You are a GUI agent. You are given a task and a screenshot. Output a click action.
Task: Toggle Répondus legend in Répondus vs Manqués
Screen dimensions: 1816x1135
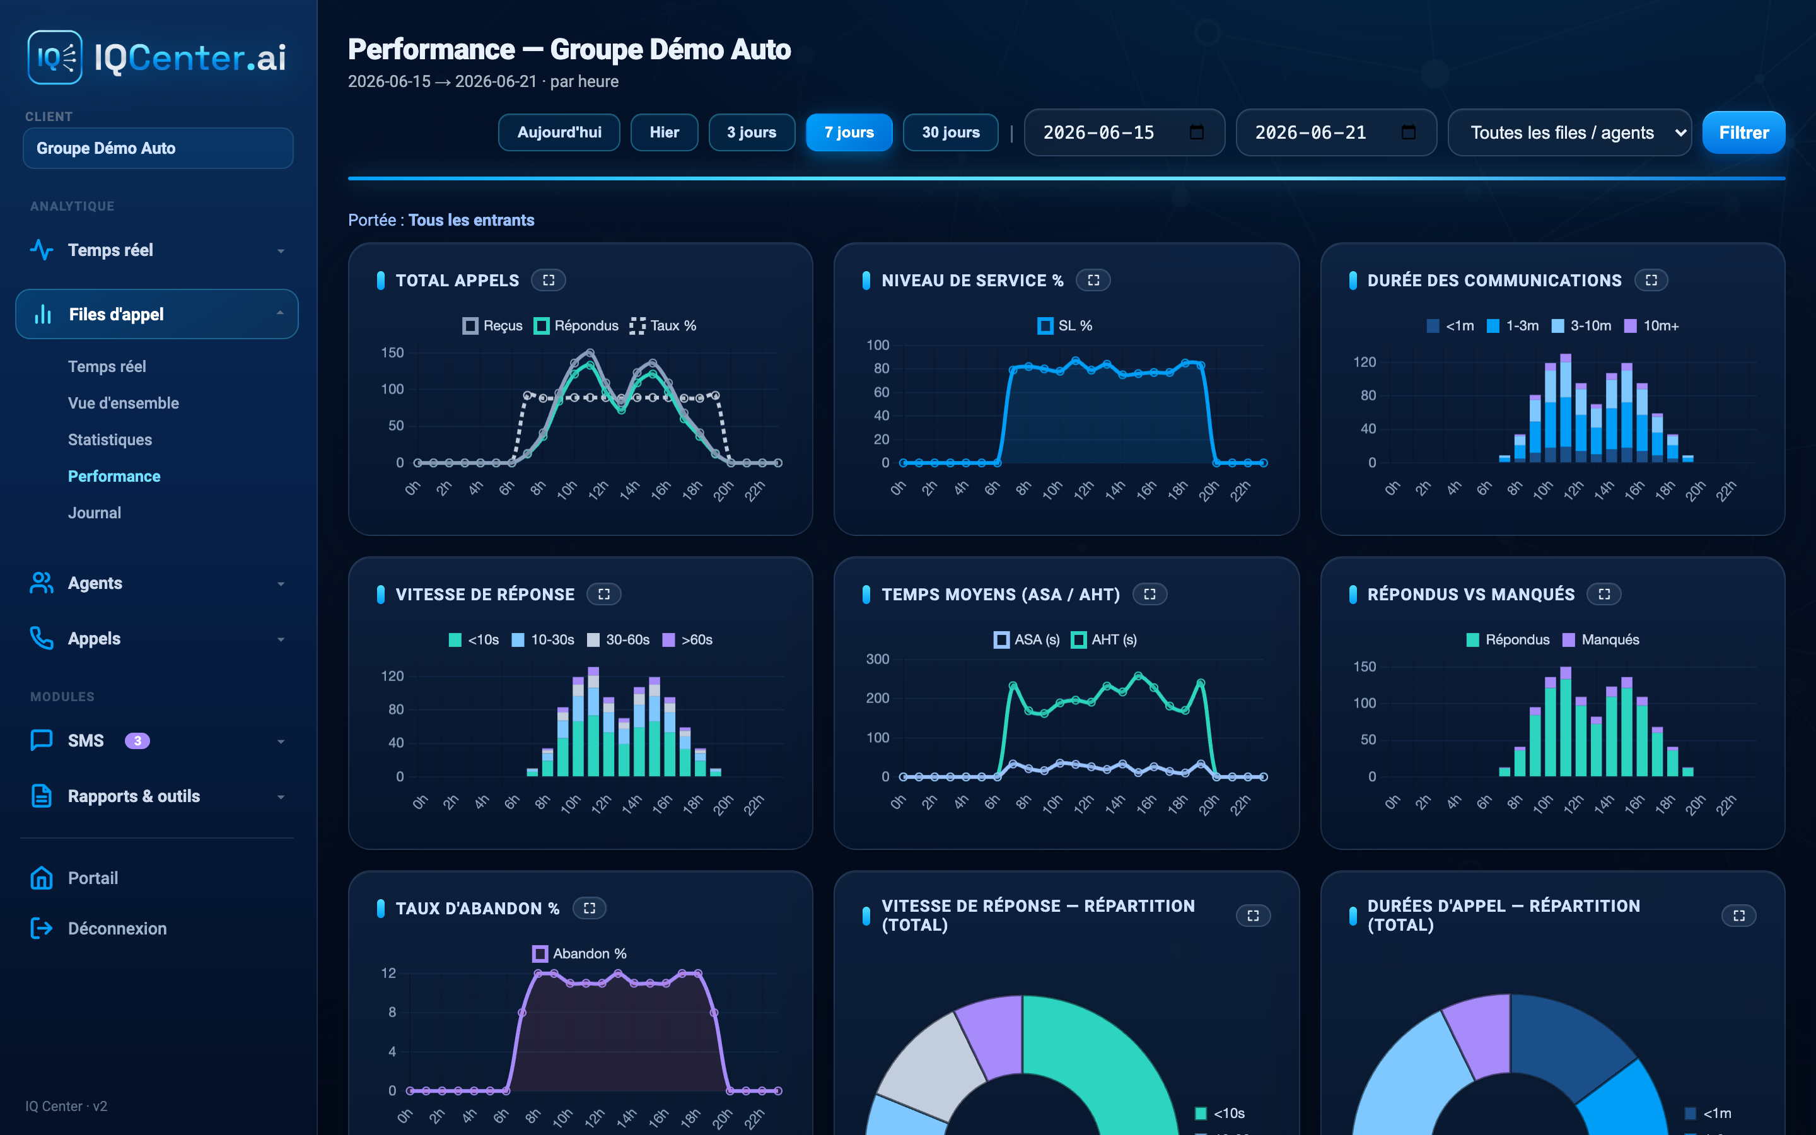(1508, 639)
